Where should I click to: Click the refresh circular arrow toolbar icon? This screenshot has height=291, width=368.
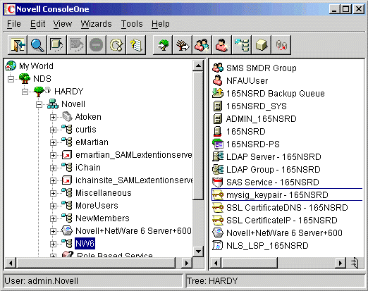(x=116, y=45)
